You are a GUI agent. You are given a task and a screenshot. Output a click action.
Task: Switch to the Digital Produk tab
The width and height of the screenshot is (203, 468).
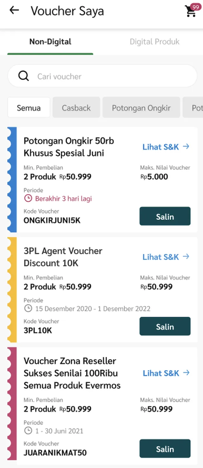154,42
